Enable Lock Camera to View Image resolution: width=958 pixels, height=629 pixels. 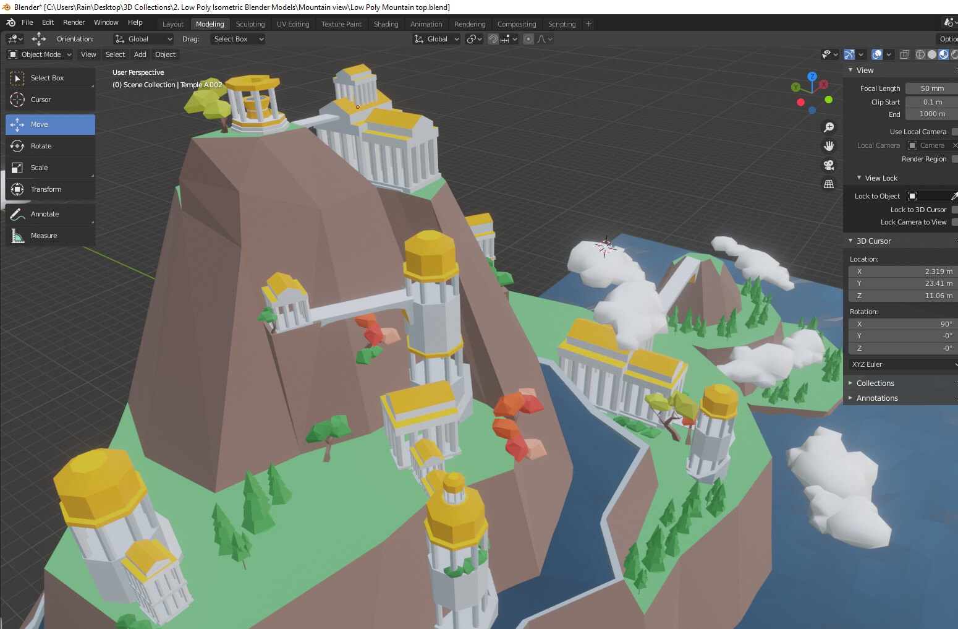[x=954, y=222]
